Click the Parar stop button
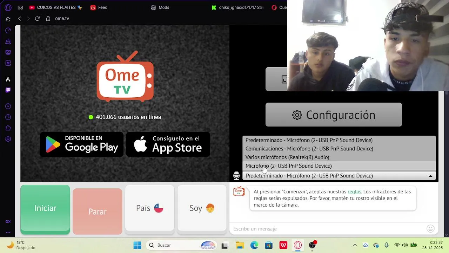This screenshot has width=449, height=253. (x=98, y=212)
